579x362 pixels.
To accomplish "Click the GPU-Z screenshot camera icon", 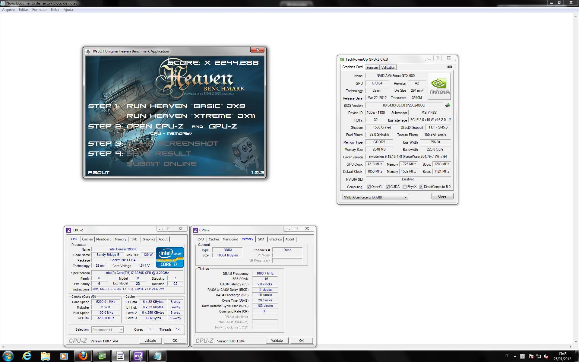I will point(450,67).
